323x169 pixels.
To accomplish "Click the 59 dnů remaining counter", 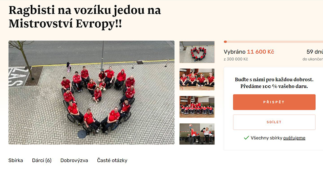I will pos(315,52).
